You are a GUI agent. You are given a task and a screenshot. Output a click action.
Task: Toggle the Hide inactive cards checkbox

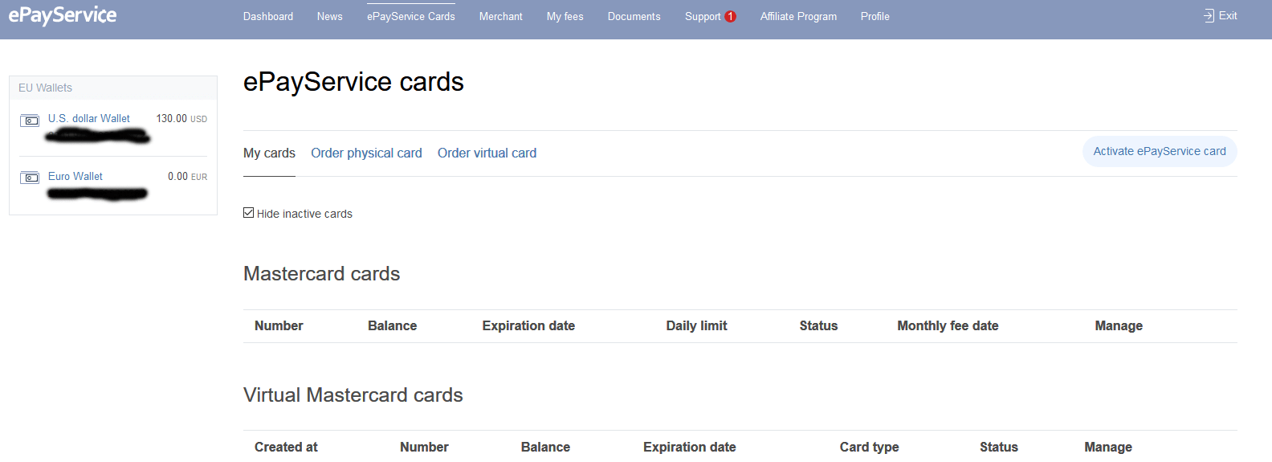pos(249,213)
